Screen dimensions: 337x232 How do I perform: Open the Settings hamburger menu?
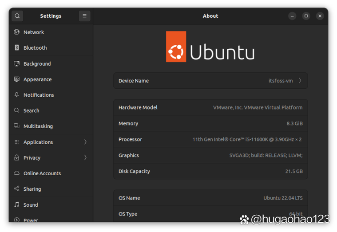[x=84, y=16]
